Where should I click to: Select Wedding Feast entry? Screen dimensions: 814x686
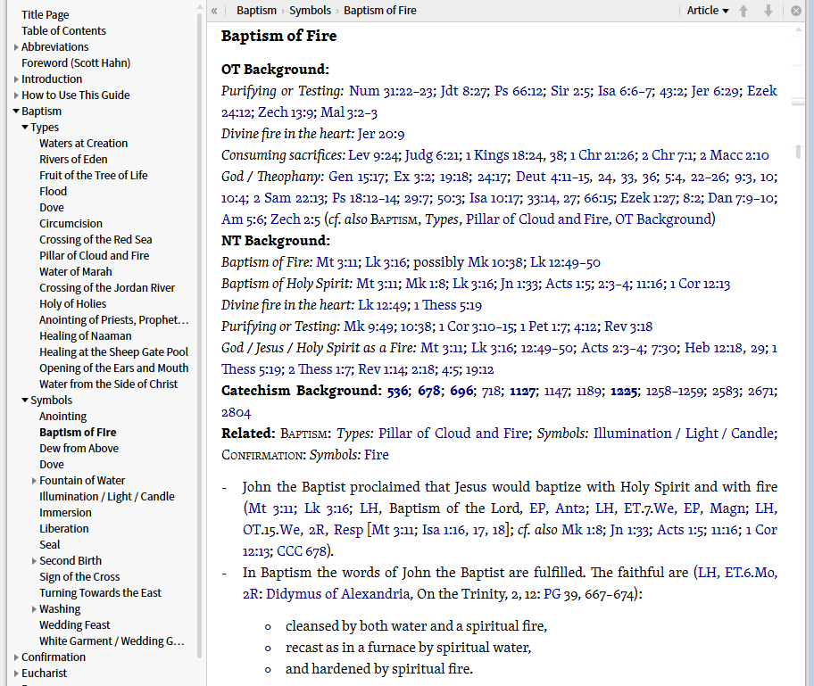(75, 625)
